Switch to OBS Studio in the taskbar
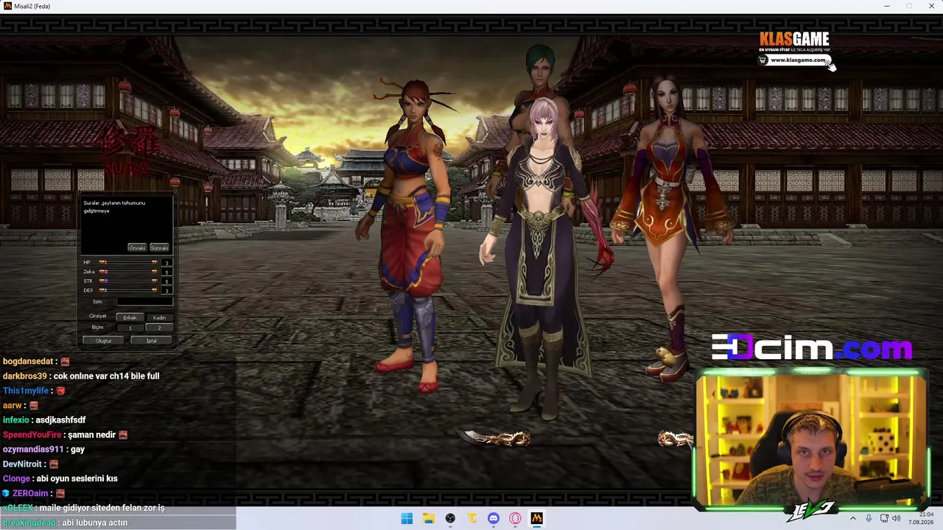Screen dimensions: 943x530 tap(450, 518)
